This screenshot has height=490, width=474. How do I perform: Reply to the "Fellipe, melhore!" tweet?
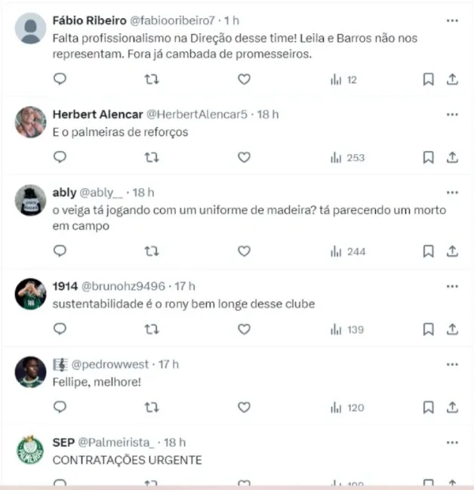pos(60,407)
